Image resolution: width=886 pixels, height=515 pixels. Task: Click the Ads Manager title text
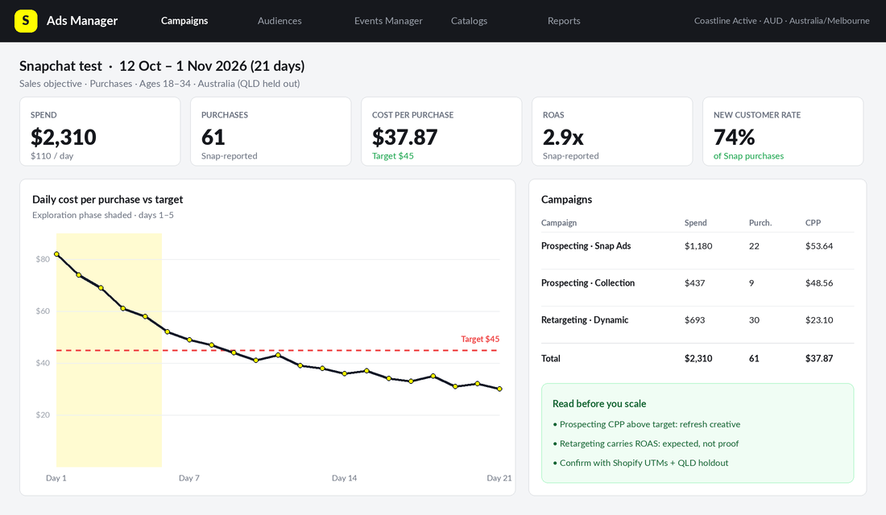point(82,21)
